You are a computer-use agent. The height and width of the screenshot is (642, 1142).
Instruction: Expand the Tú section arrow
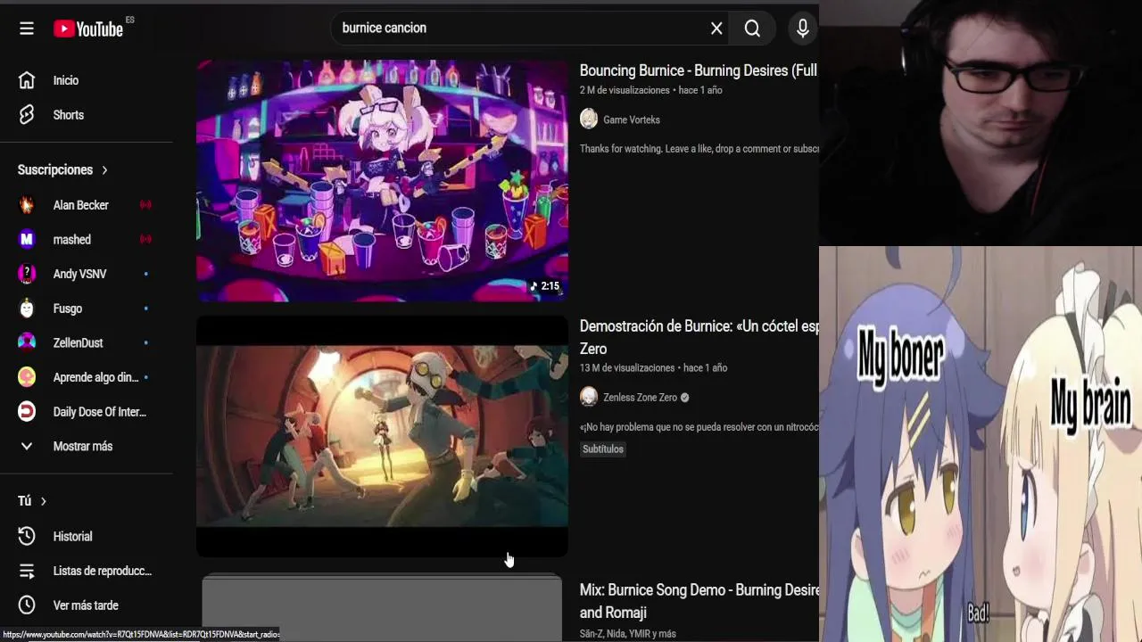tap(43, 501)
